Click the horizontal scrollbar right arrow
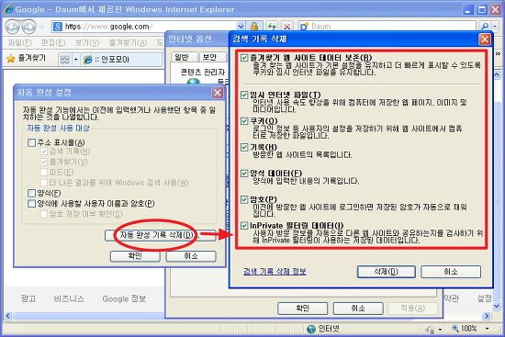505x337 pixels. pos(487,316)
